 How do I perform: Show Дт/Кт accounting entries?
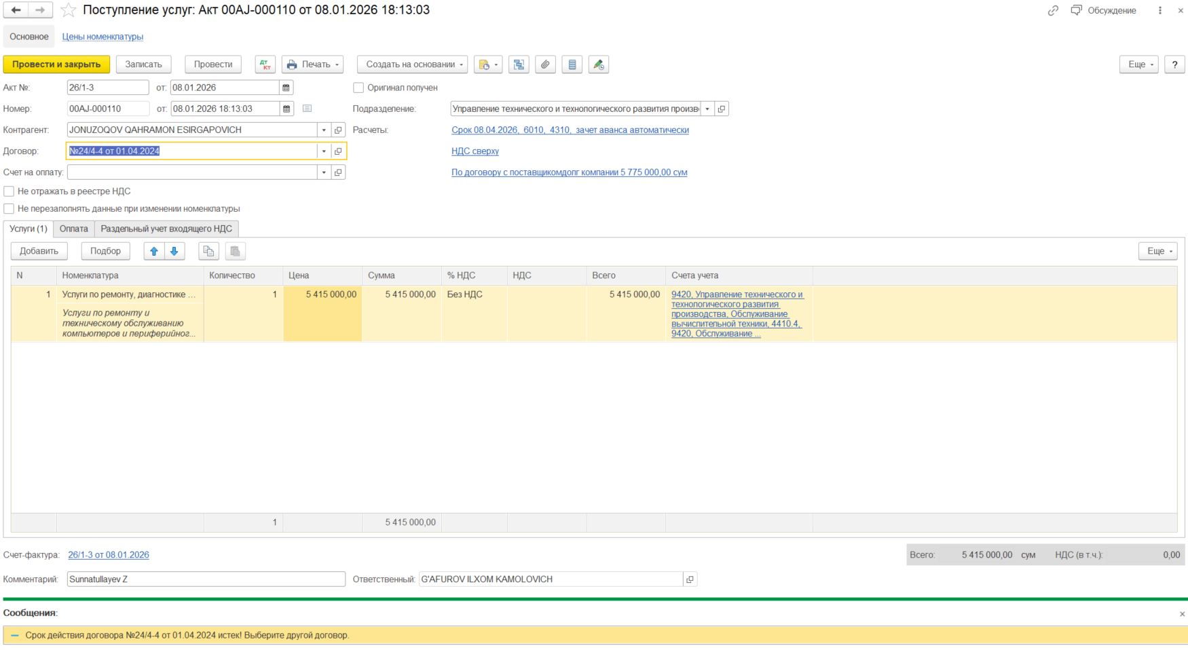click(x=265, y=64)
